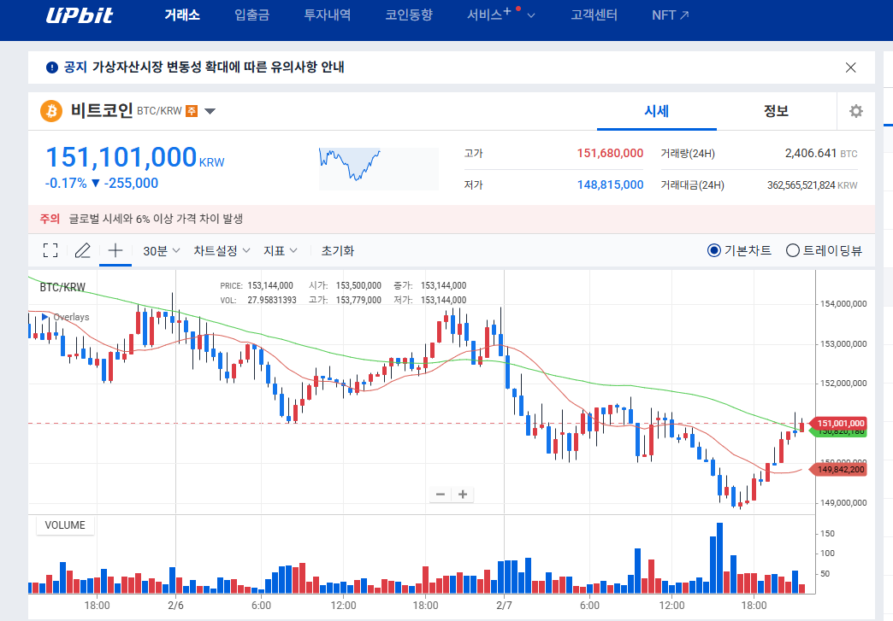893x621 pixels.
Task: Open the 30분 timeframe dropdown
Action: coord(161,250)
